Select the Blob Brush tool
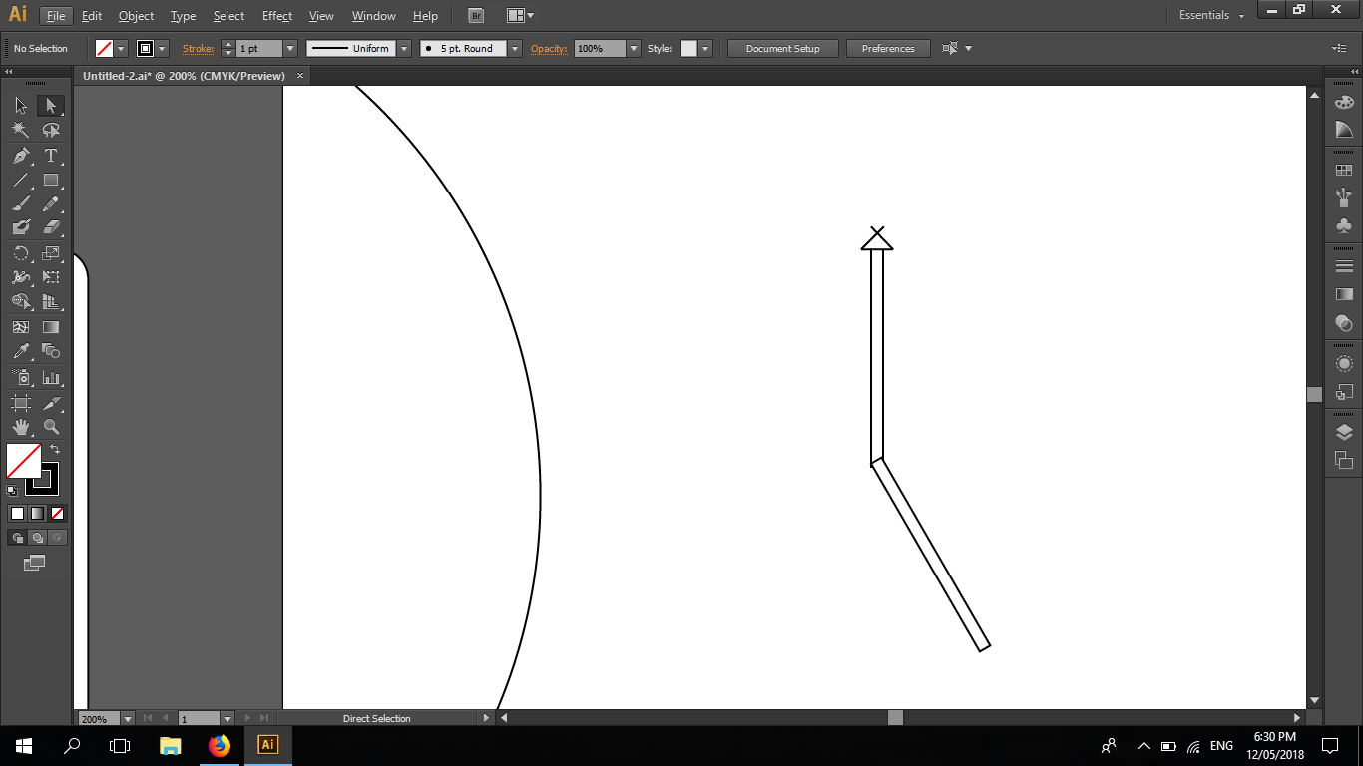Screen dimensions: 1363x766 21,228
